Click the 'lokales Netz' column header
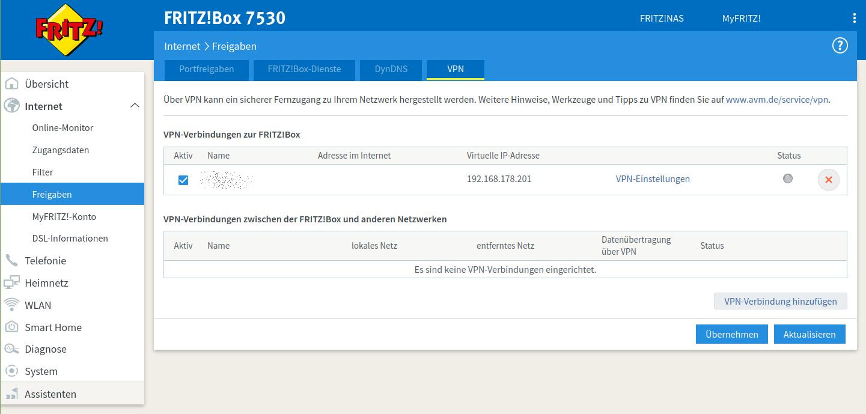This screenshot has height=414, width=866. [x=374, y=245]
